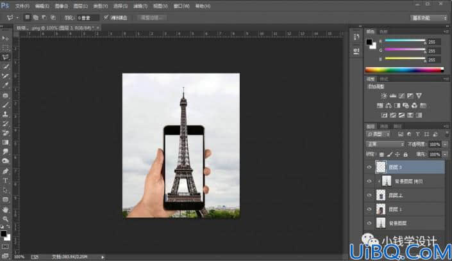Screen dimensions: 452x261
Task: Hide layer 背景图层 拷贝 with eye icon
Action: pyautogui.click(x=369, y=181)
